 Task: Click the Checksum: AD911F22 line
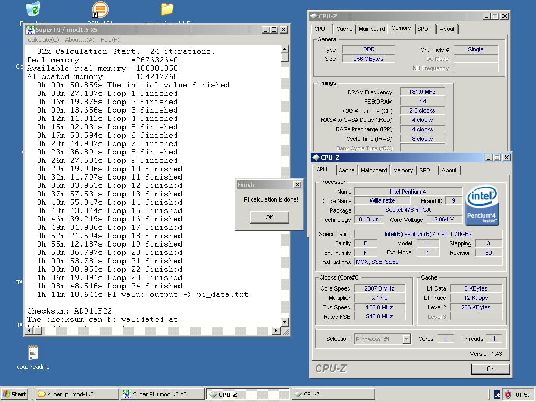pos(70,311)
